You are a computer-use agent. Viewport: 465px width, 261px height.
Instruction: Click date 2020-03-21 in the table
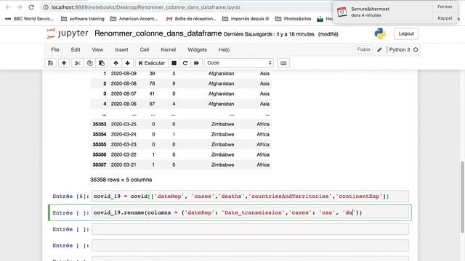point(124,165)
